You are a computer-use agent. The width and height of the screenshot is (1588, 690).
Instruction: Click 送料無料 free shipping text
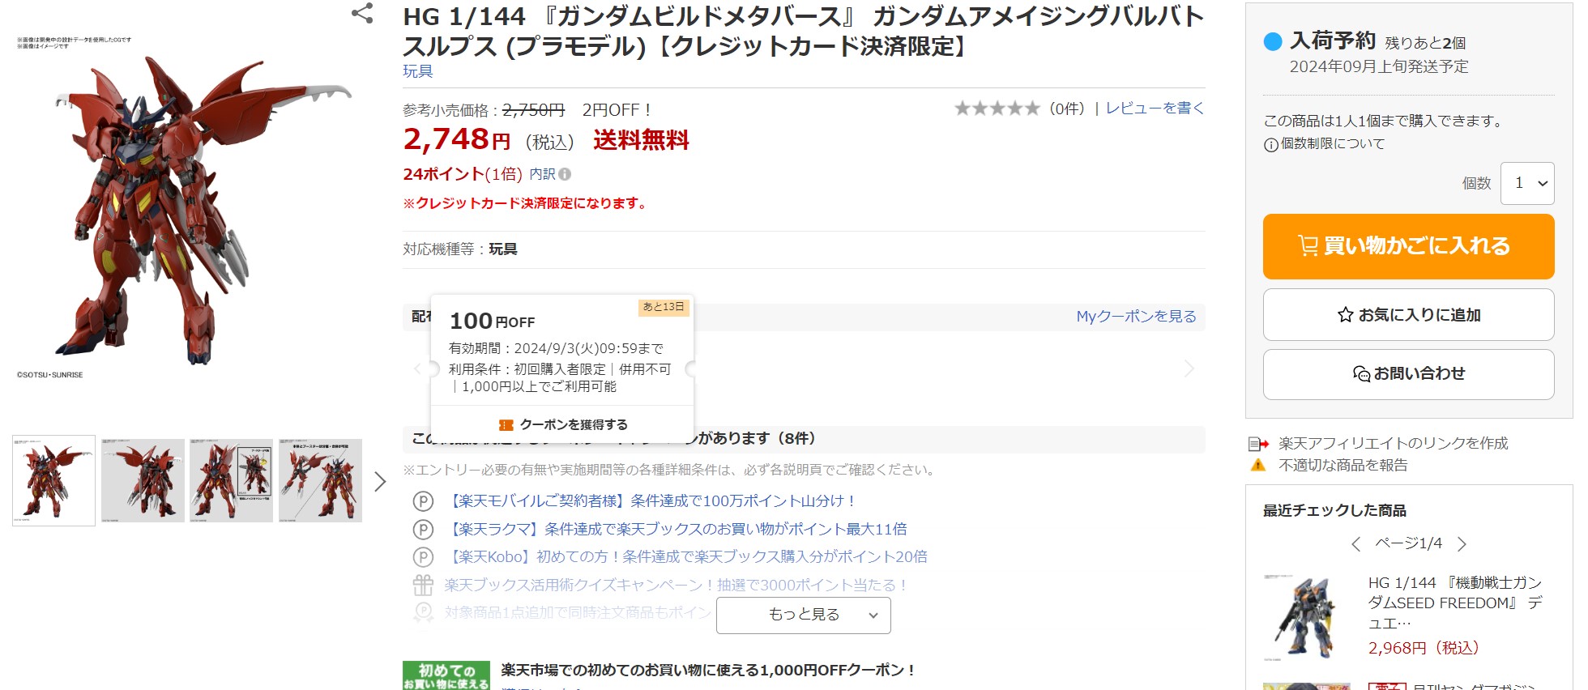(x=641, y=140)
